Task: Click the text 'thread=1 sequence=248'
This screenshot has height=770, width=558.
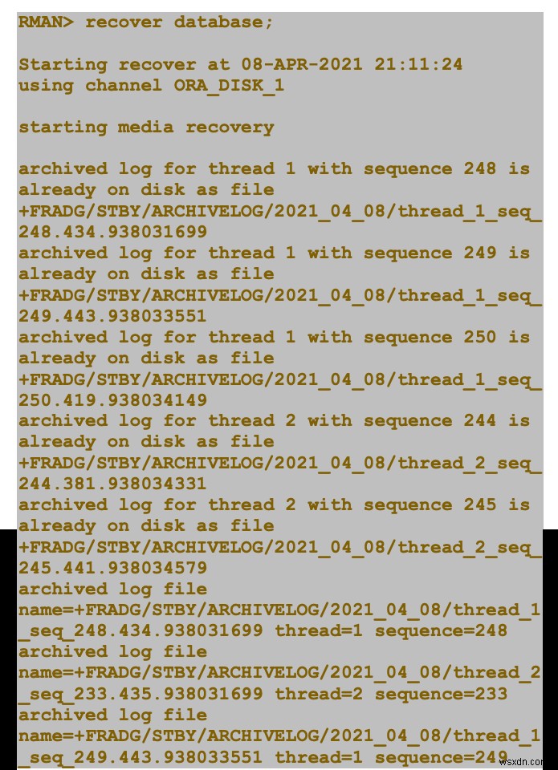Action: coord(391,630)
